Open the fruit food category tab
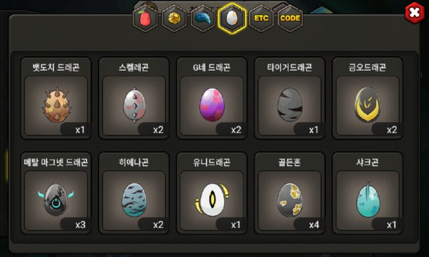This screenshot has width=429, height=257. coord(146,19)
